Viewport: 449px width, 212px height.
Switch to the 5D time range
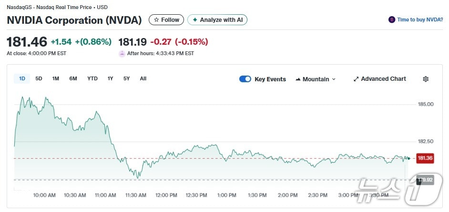[39, 78]
